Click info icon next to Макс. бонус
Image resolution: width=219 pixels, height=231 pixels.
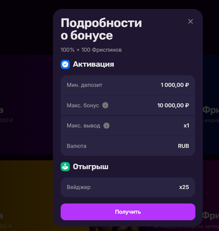point(105,105)
